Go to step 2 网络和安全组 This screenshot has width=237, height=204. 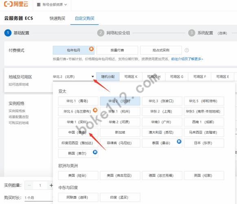pos(114,33)
